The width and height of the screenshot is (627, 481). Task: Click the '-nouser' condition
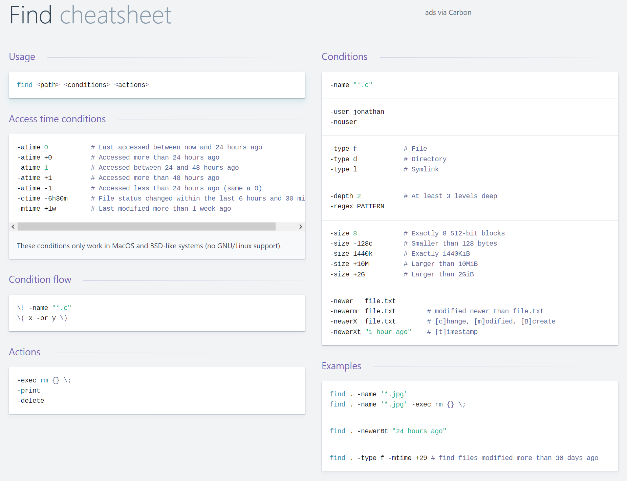(343, 122)
